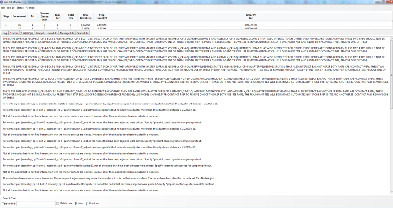Select the Severe Discon Iter value 0
393x208 pixels.
click(44, 25)
